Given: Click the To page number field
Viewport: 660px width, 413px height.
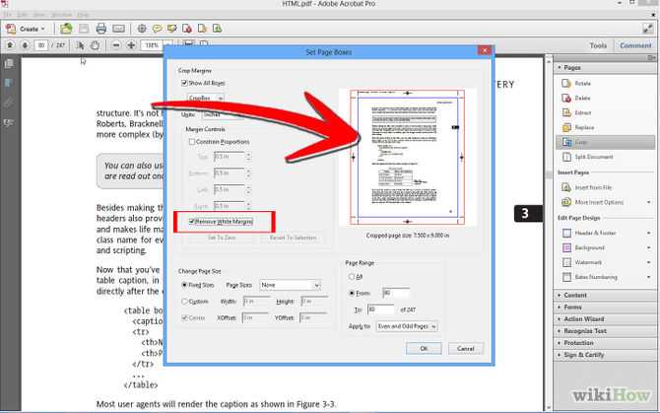Looking at the screenshot, I should (380, 310).
